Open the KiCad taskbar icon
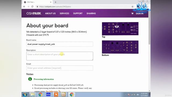This screenshot has width=172, height=97. [64, 95]
